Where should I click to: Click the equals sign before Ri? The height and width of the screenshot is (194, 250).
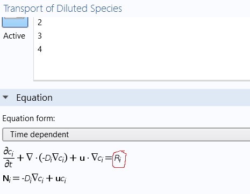point(109,158)
